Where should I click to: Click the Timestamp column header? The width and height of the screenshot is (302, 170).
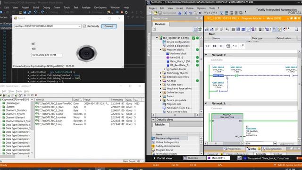117,100
